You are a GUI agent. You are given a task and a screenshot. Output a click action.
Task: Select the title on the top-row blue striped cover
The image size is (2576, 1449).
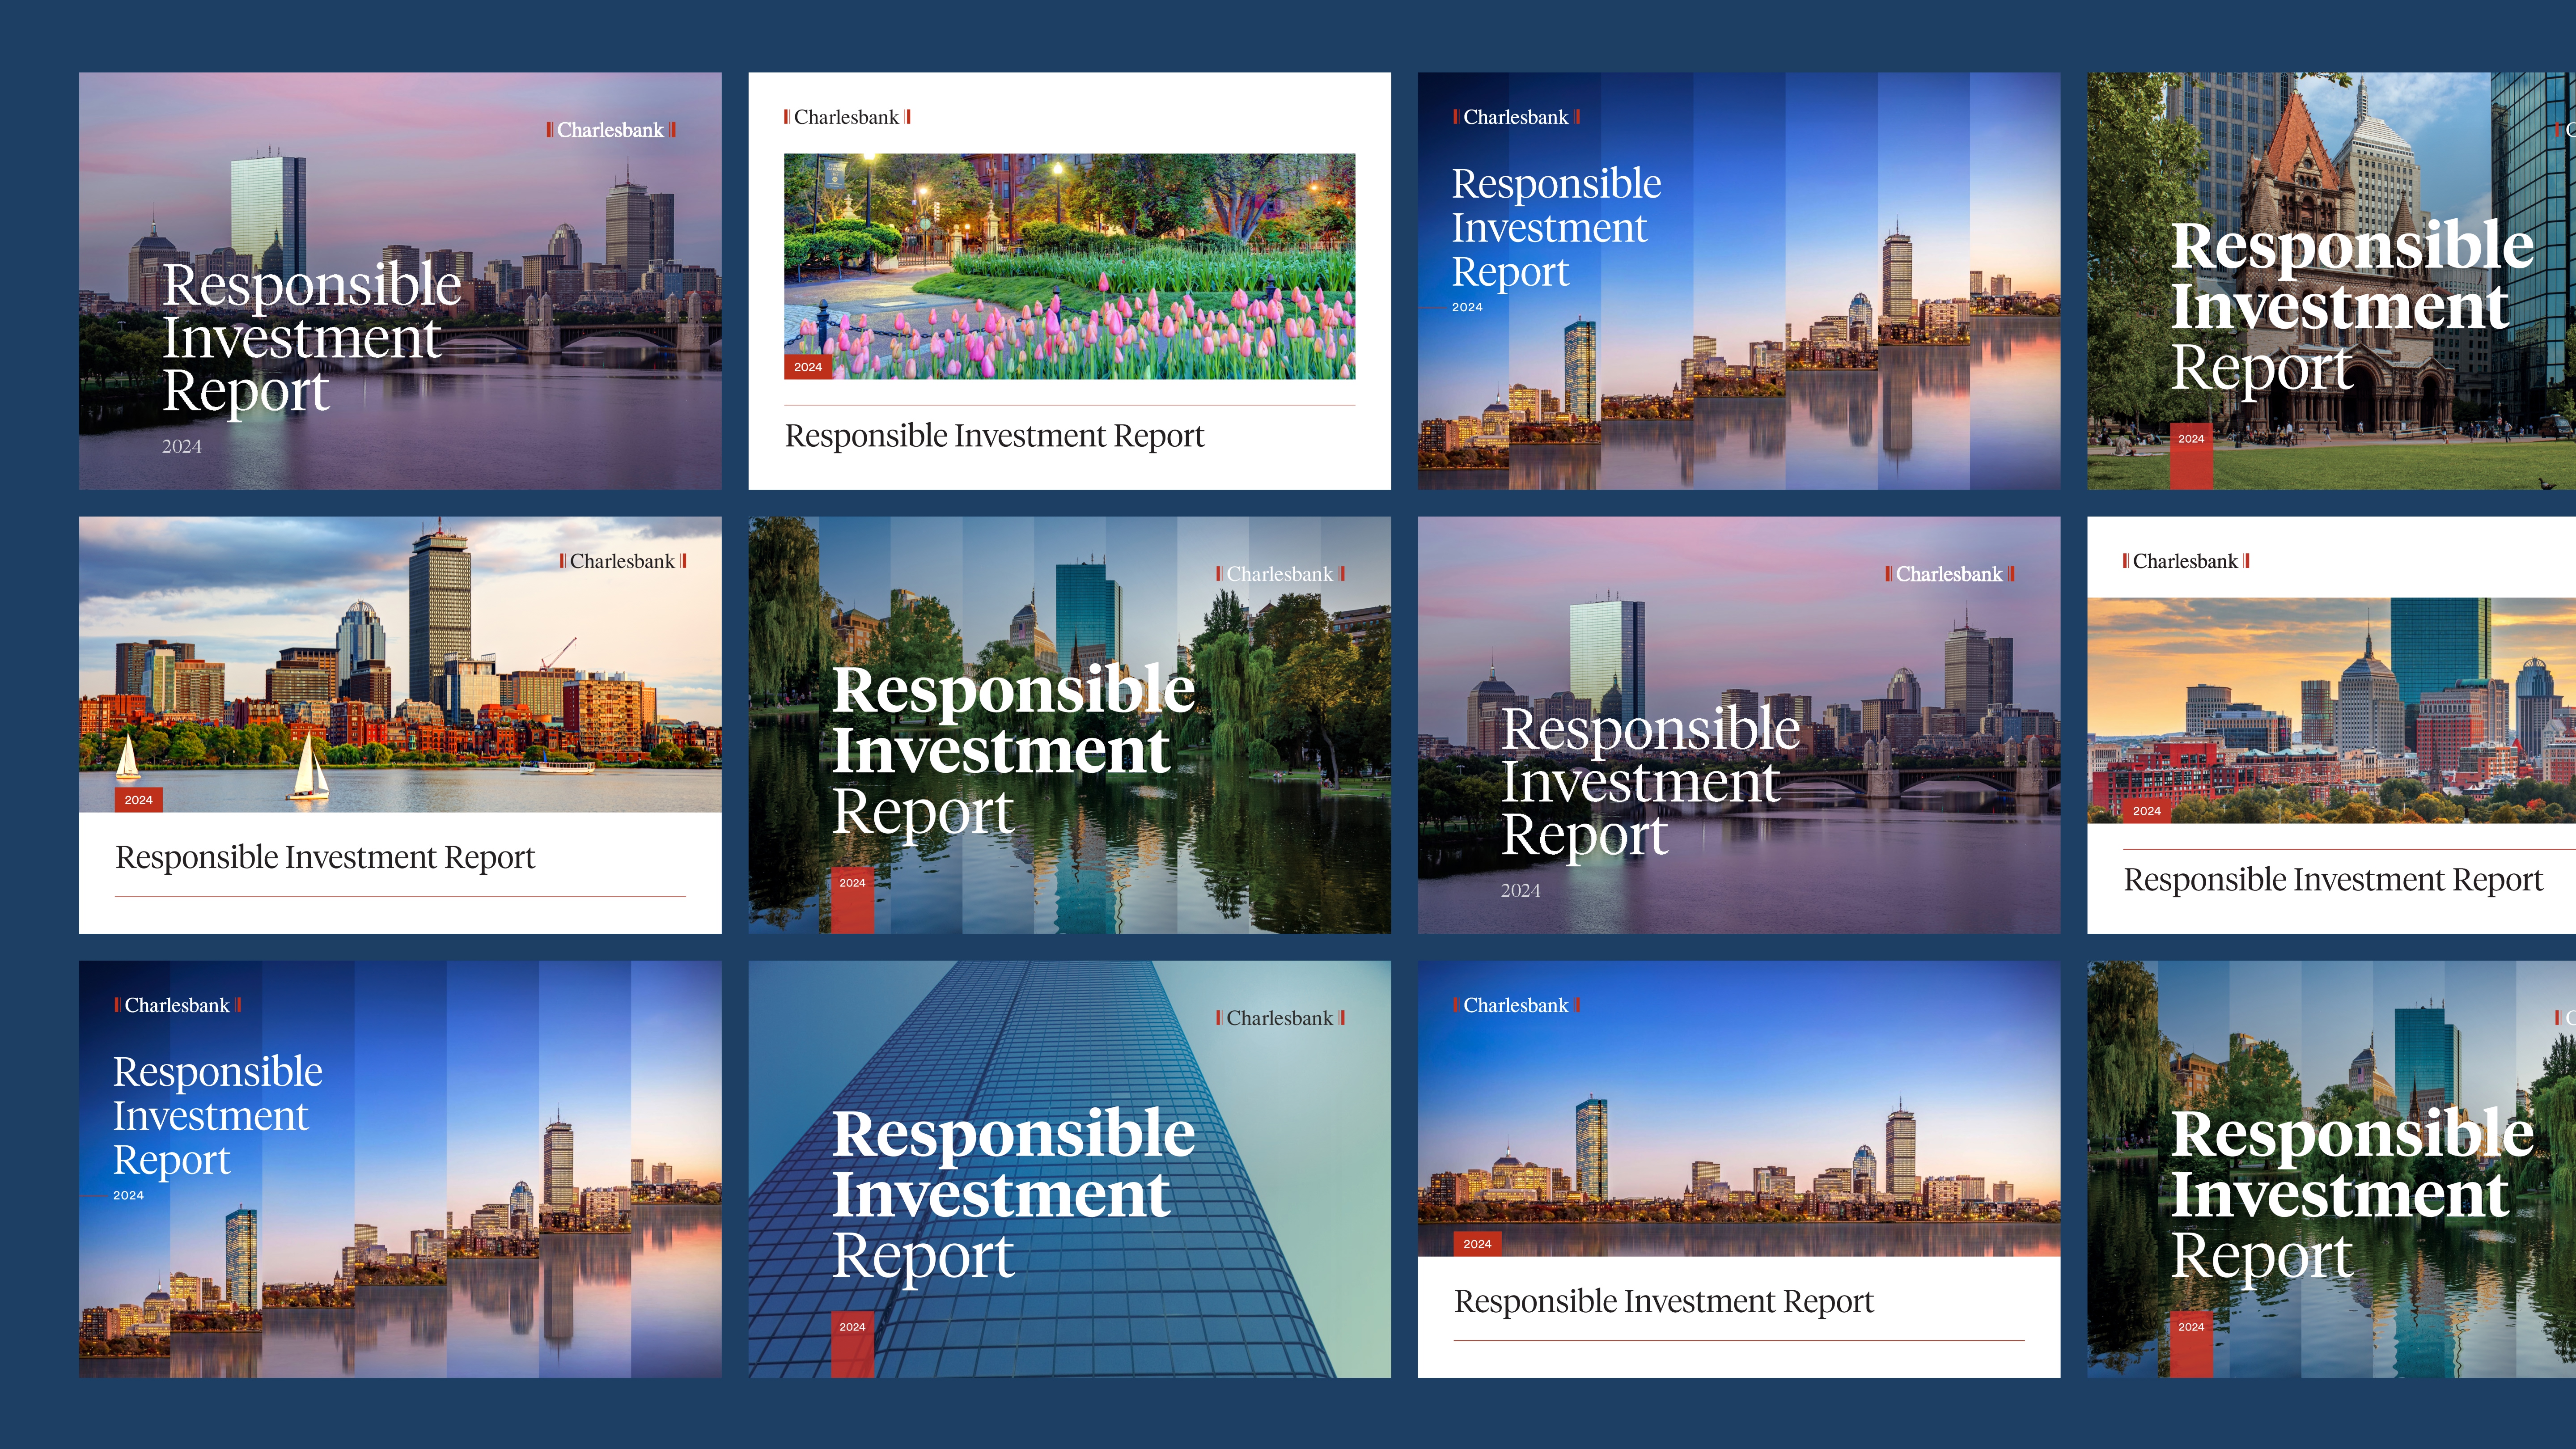tap(1556, 228)
